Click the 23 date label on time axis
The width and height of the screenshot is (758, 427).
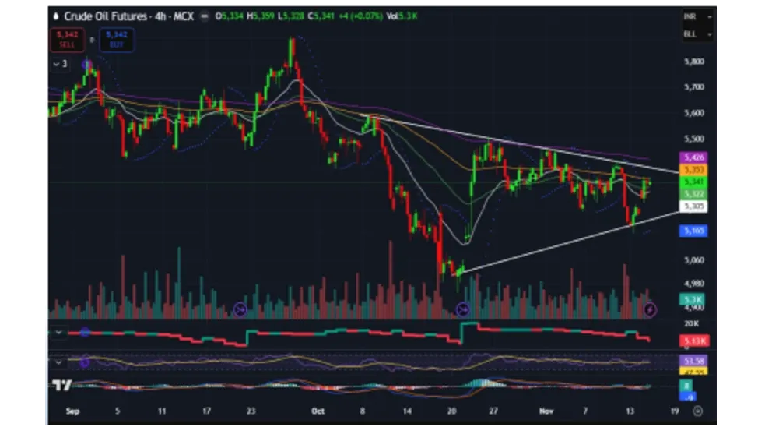[x=251, y=411]
